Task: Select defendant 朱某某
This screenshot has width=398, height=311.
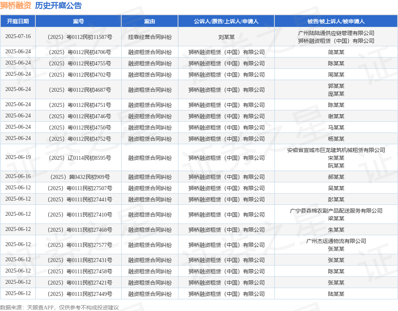Action: point(336,230)
